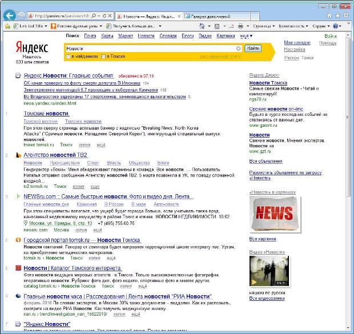This screenshot has width=354, height=334.
Task: Click the Яндекс logo
Action: (32, 47)
